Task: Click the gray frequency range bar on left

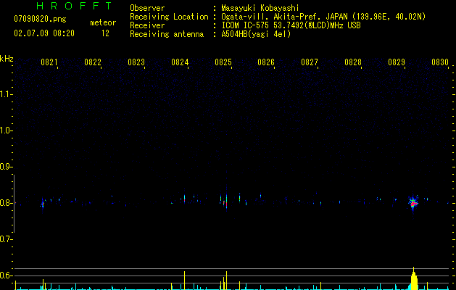Action: coord(14,204)
